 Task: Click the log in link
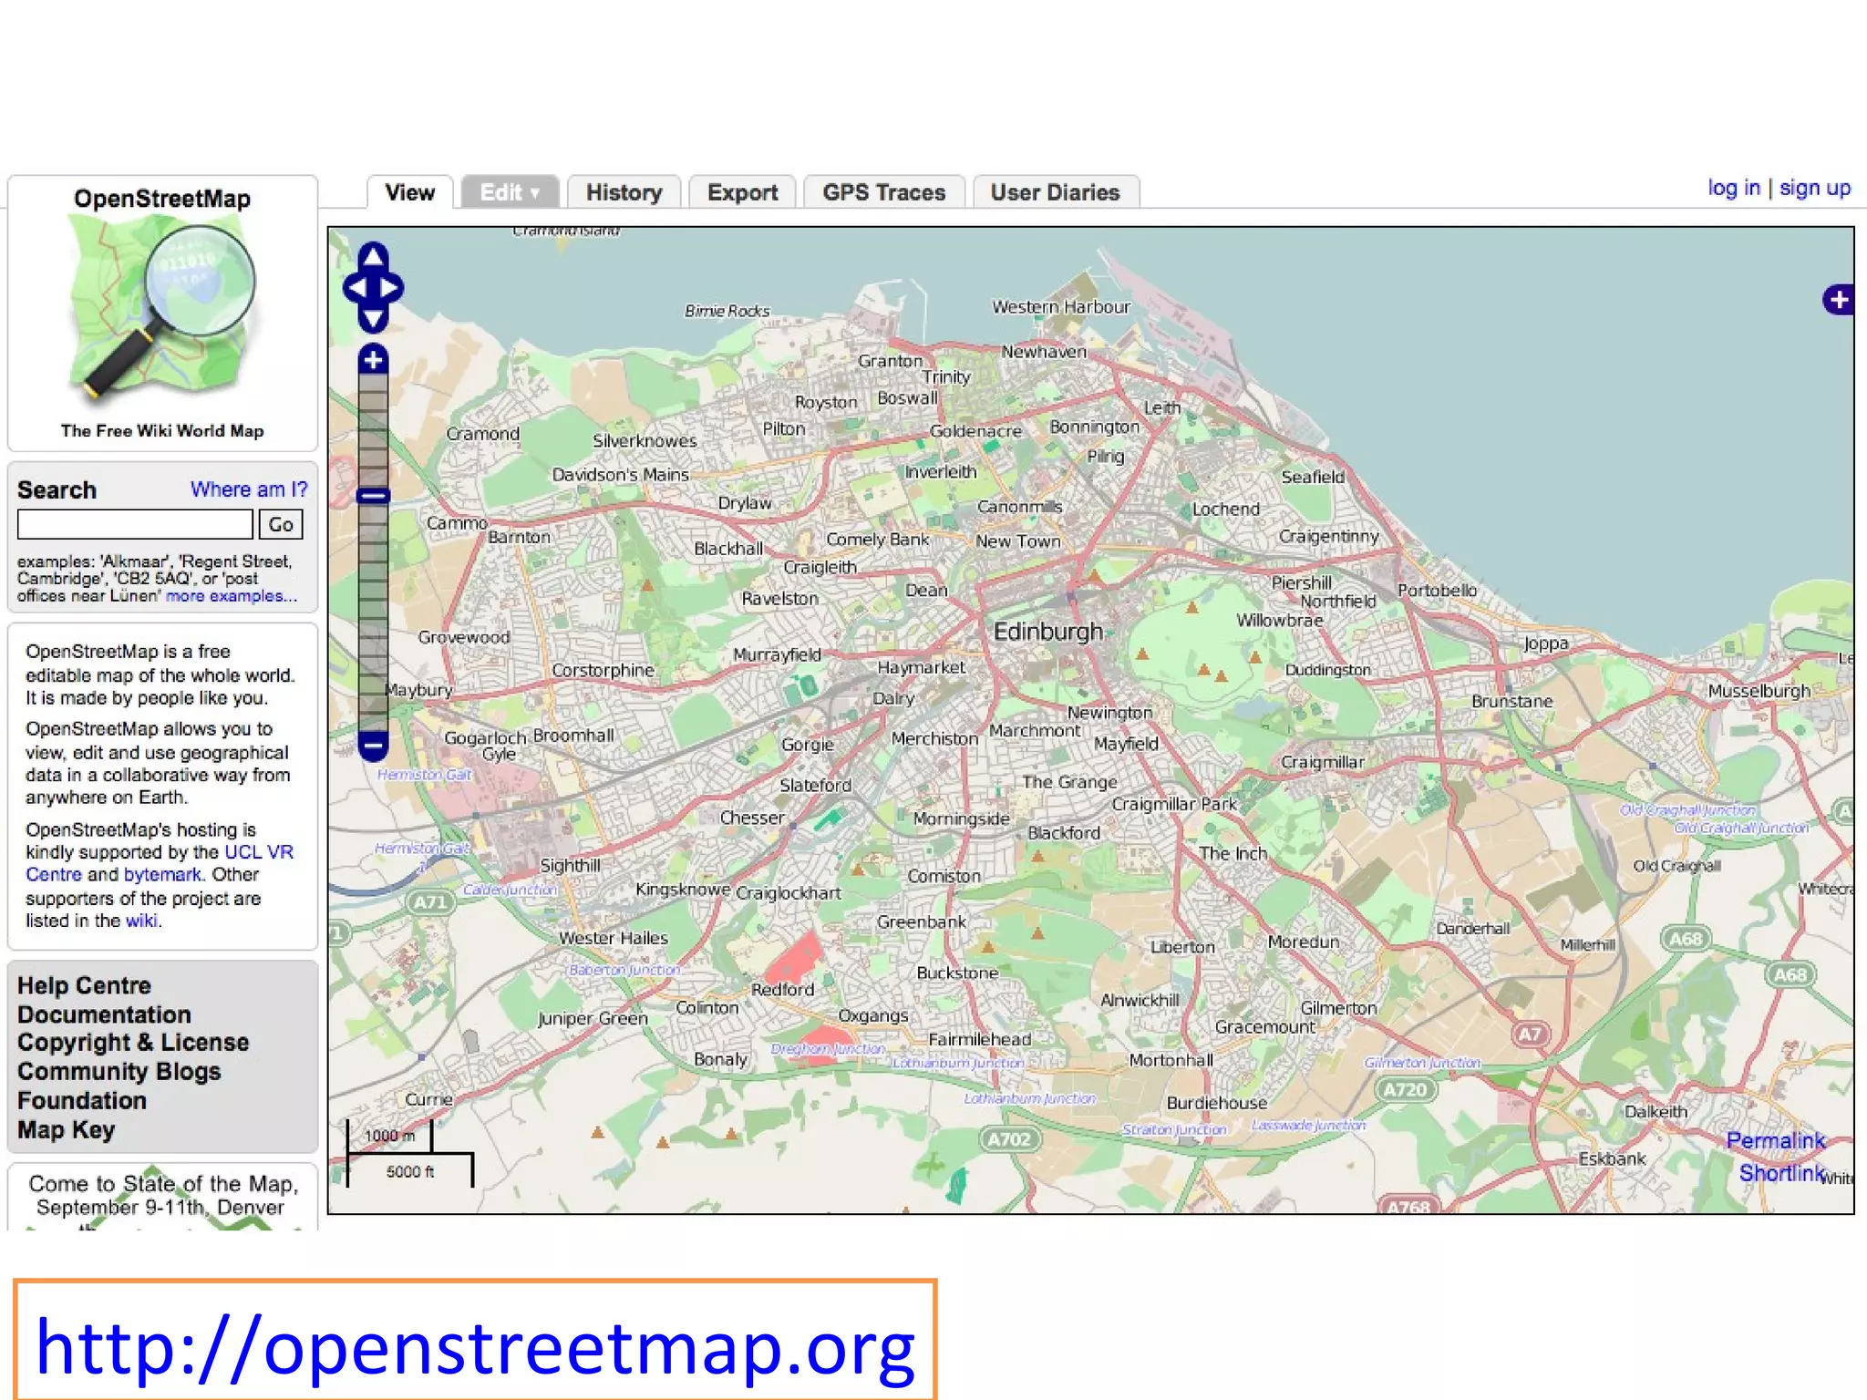[1733, 188]
